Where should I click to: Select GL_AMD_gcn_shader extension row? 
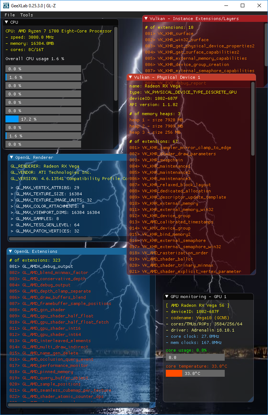click(x=37, y=310)
